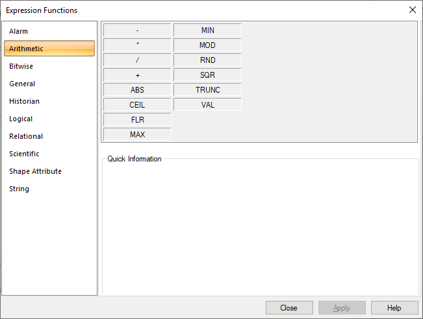
Task: Open the General function category
Action: pyautogui.click(x=49, y=84)
